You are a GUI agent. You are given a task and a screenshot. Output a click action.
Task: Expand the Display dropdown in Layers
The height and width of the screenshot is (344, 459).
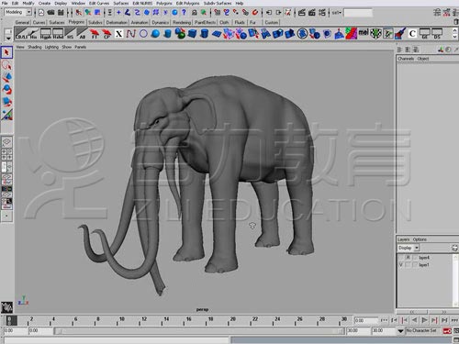[x=409, y=248]
